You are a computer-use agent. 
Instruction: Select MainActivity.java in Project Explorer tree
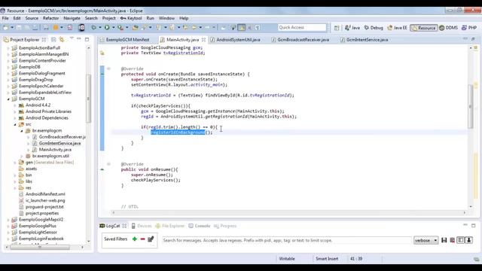[55, 150]
